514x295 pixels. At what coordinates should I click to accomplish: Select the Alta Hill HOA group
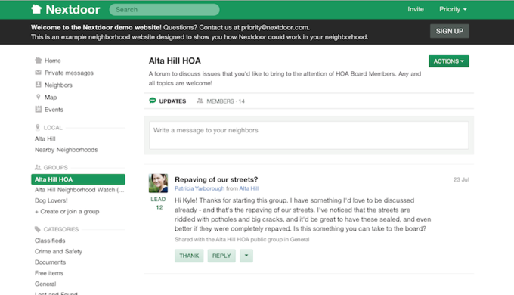(x=78, y=179)
